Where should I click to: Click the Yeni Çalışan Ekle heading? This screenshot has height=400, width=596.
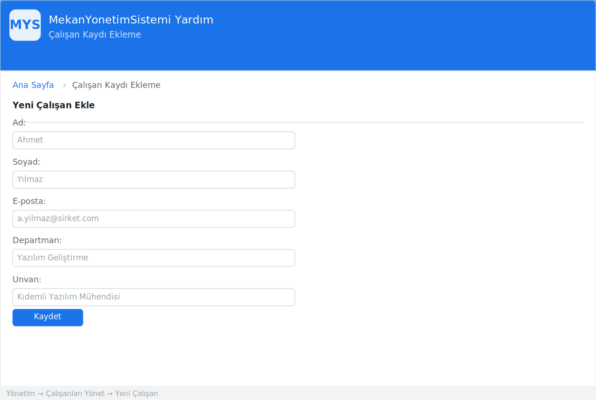tap(54, 105)
